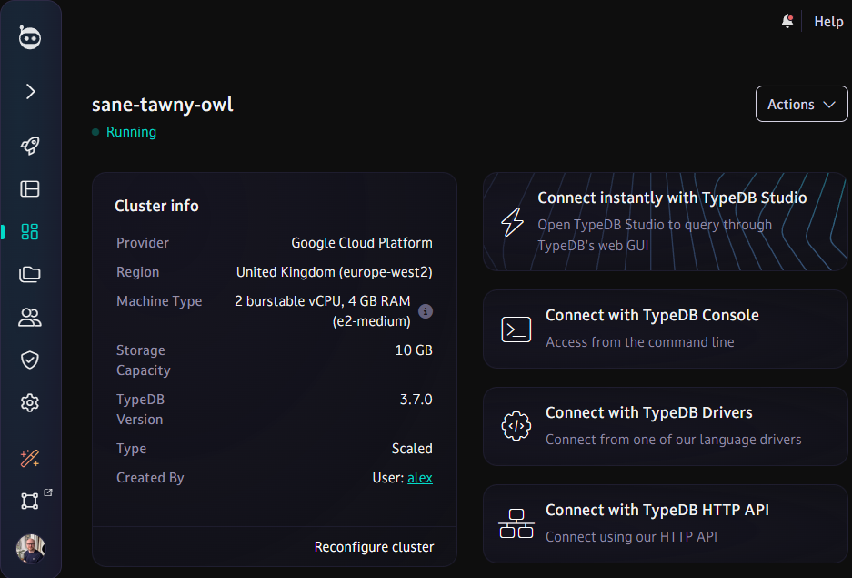Expand the sidebar with the chevron arrow
Viewport: 852px width, 578px height.
pos(30,91)
